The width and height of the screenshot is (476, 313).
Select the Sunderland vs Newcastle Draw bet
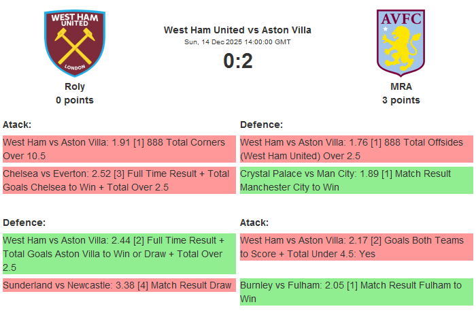(x=119, y=285)
